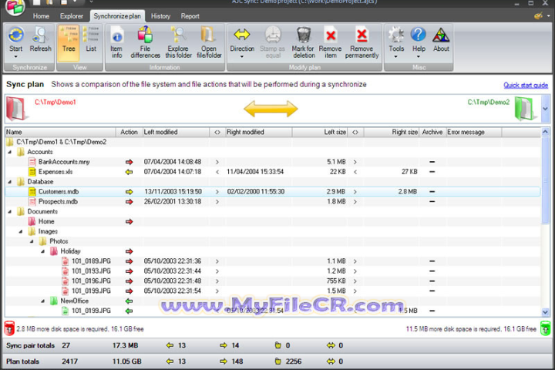Click the large yellow sync direction arrow
The height and width of the screenshot is (370, 555).
point(271,109)
